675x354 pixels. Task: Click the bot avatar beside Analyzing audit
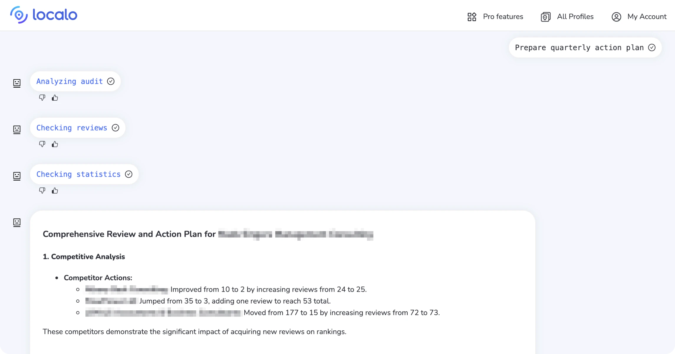pos(17,83)
